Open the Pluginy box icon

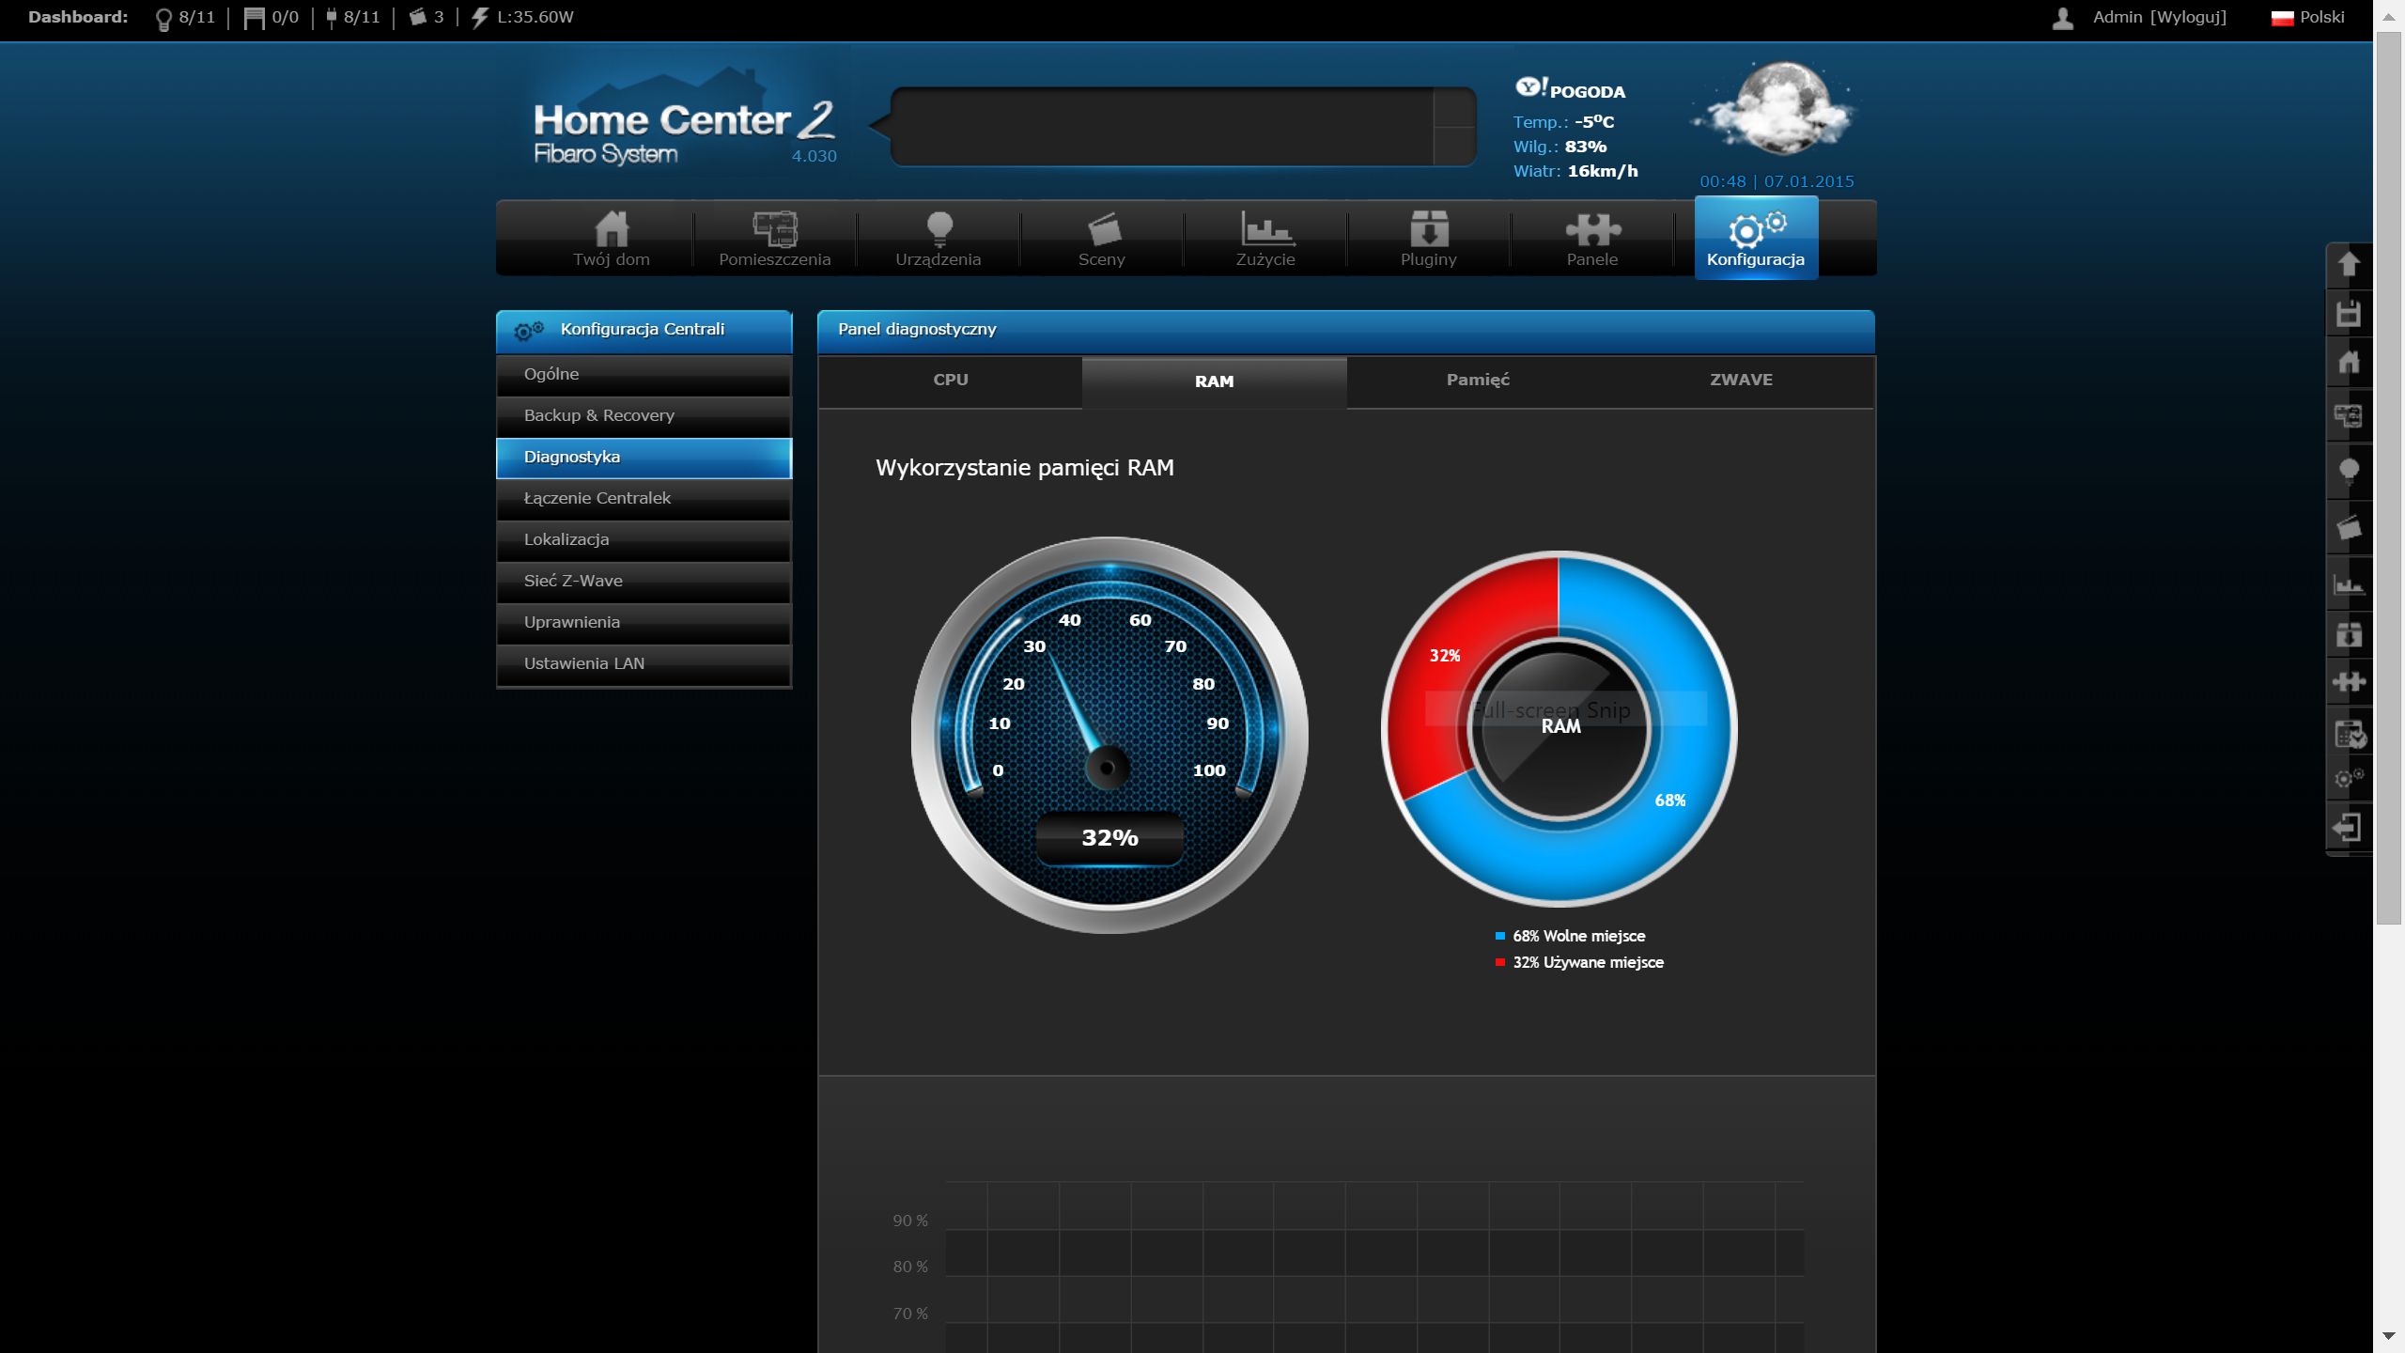(1428, 228)
